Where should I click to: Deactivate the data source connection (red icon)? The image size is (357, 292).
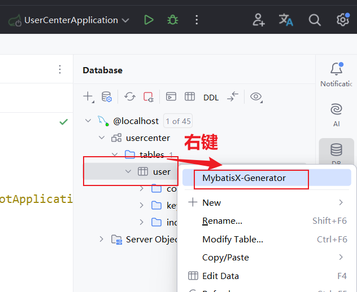click(149, 97)
